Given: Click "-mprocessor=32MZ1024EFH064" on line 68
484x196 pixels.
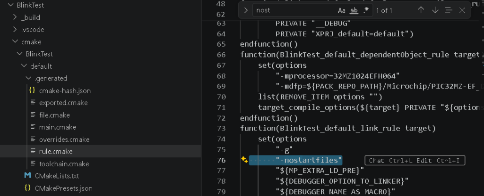Looking at the screenshot, I should click(x=337, y=76).
